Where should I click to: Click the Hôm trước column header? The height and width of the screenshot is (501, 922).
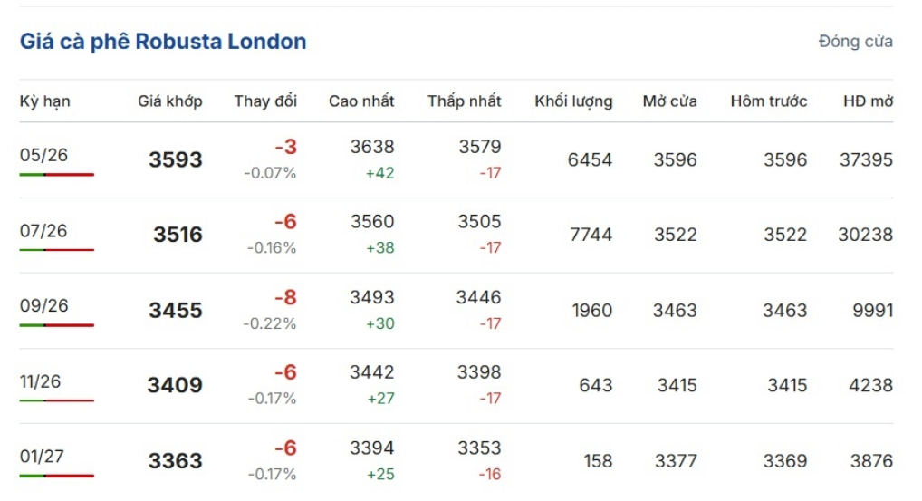click(768, 101)
